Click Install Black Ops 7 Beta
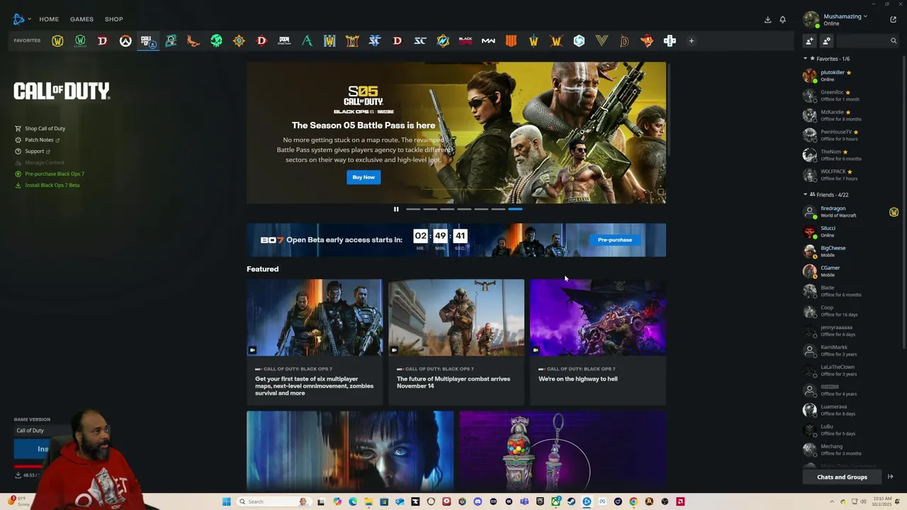The width and height of the screenshot is (907, 510). [52, 186]
